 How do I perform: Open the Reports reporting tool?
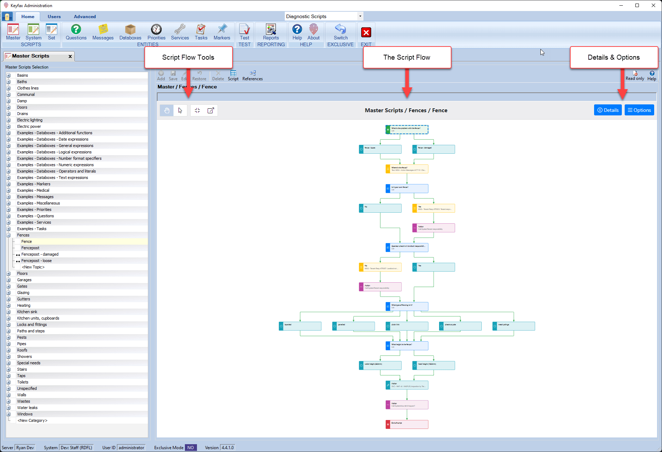[271, 32]
